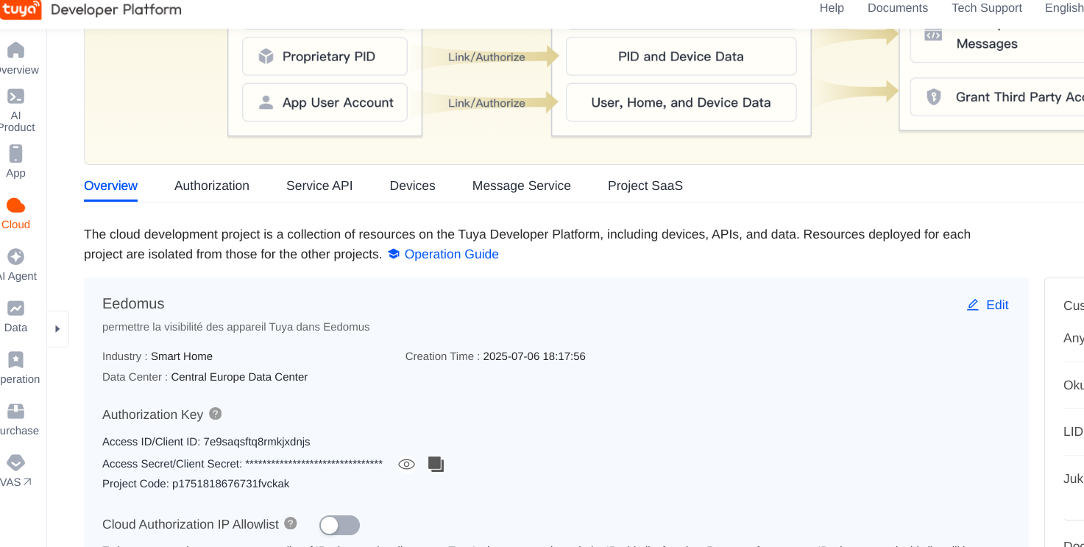Screen dimensions: 1084x547
Task: Toggle the Cloud Authorization IP Allowlist switch
Action: coord(339,525)
